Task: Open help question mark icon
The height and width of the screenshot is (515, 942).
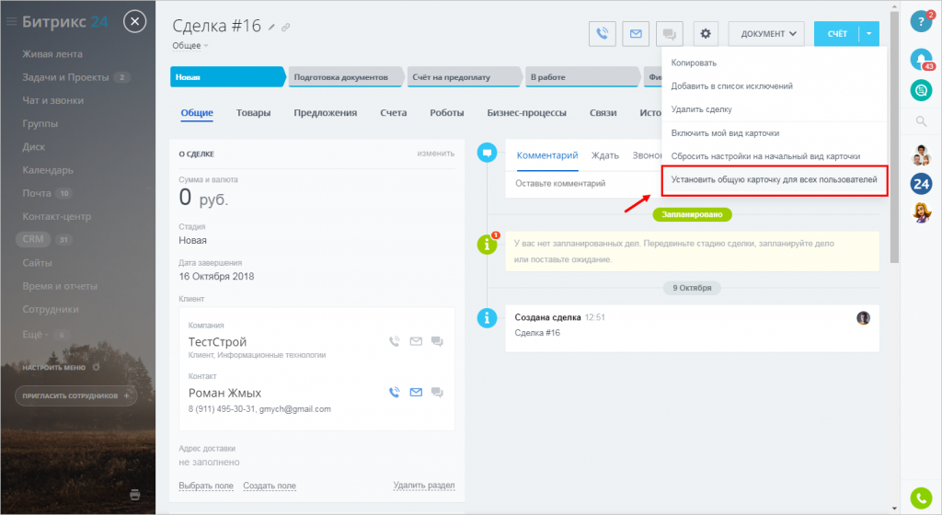Action: (x=921, y=21)
